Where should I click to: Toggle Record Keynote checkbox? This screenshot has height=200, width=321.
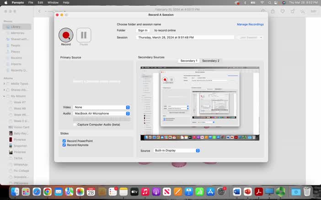pyautogui.click(x=64, y=145)
